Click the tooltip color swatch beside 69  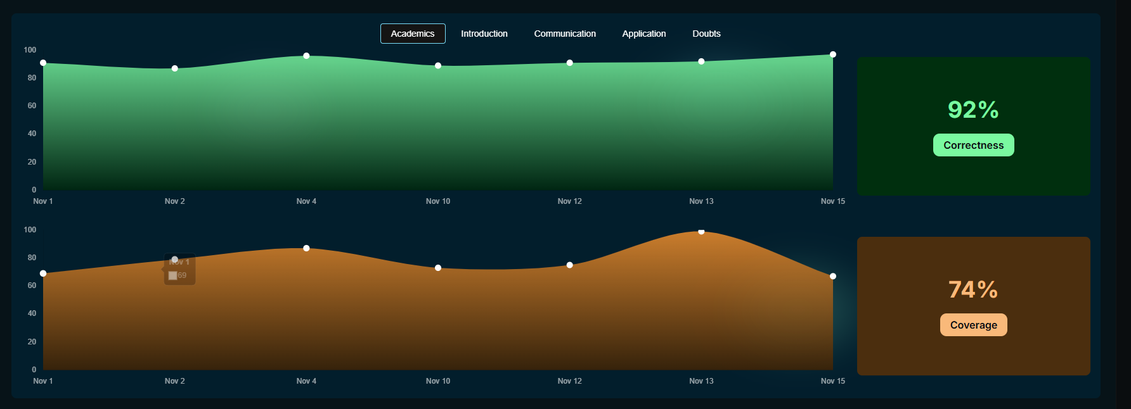(172, 275)
